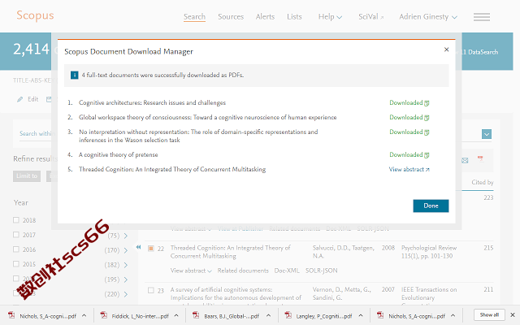Viewport: 520px width, 325px height.
Task: Expand the 2016 year arrow (170)
Action: click(x=126, y=250)
